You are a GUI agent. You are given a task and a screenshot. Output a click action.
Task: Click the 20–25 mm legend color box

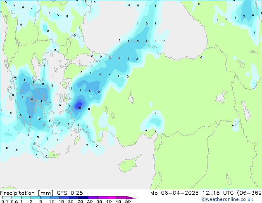(74, 198)
